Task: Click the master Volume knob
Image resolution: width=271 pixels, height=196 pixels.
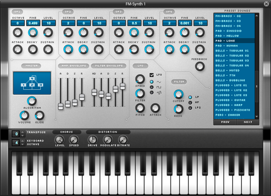Action: [24, 115]
